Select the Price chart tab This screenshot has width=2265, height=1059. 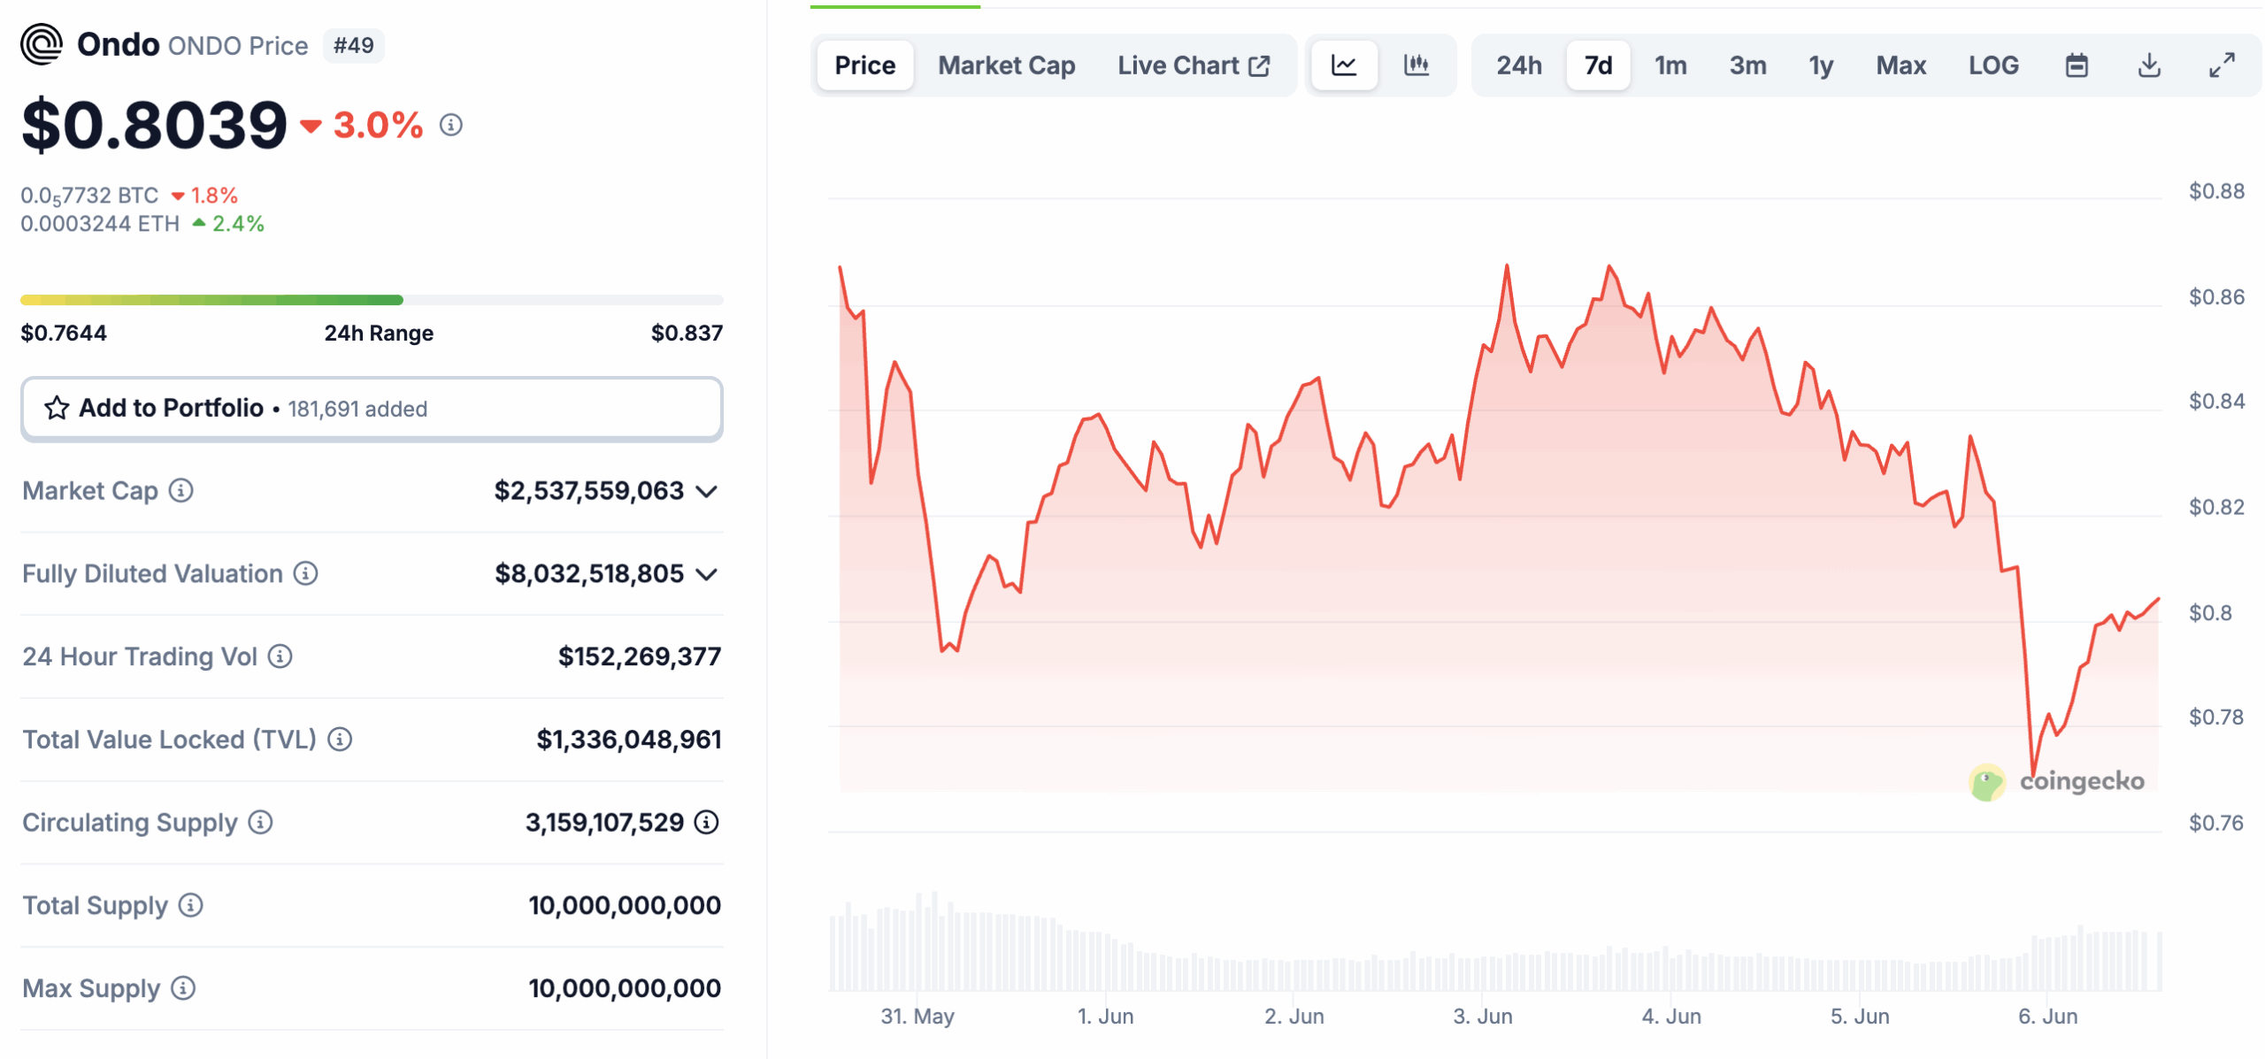[864, 65]
